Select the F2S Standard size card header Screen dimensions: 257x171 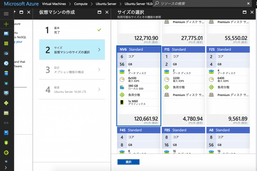[228, 49]
